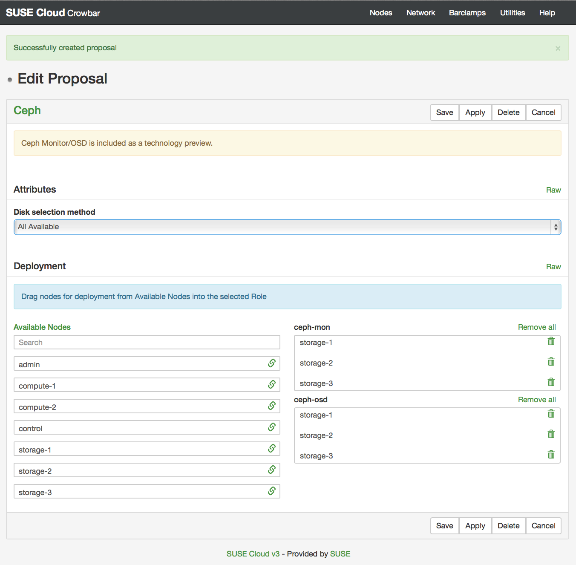The width and height of the screenshot is (576, 565).
Task: Focus the Available Nodes search field
Action: pos(147,342)
